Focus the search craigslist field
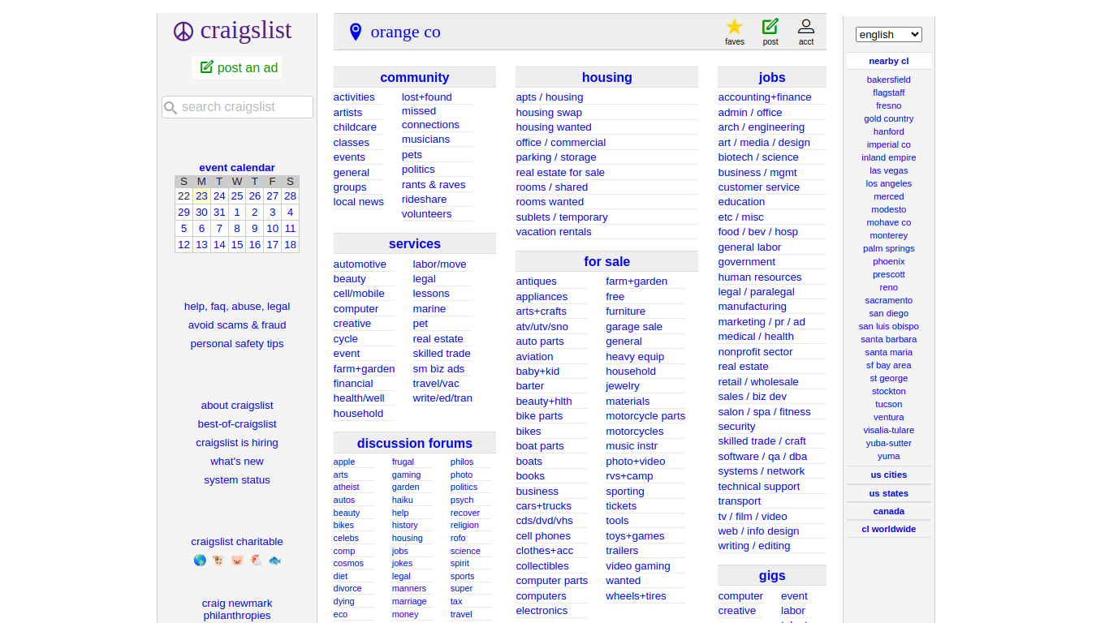 tap(237, 107)
